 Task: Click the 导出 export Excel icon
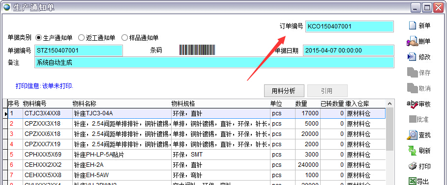coord(413,181)
